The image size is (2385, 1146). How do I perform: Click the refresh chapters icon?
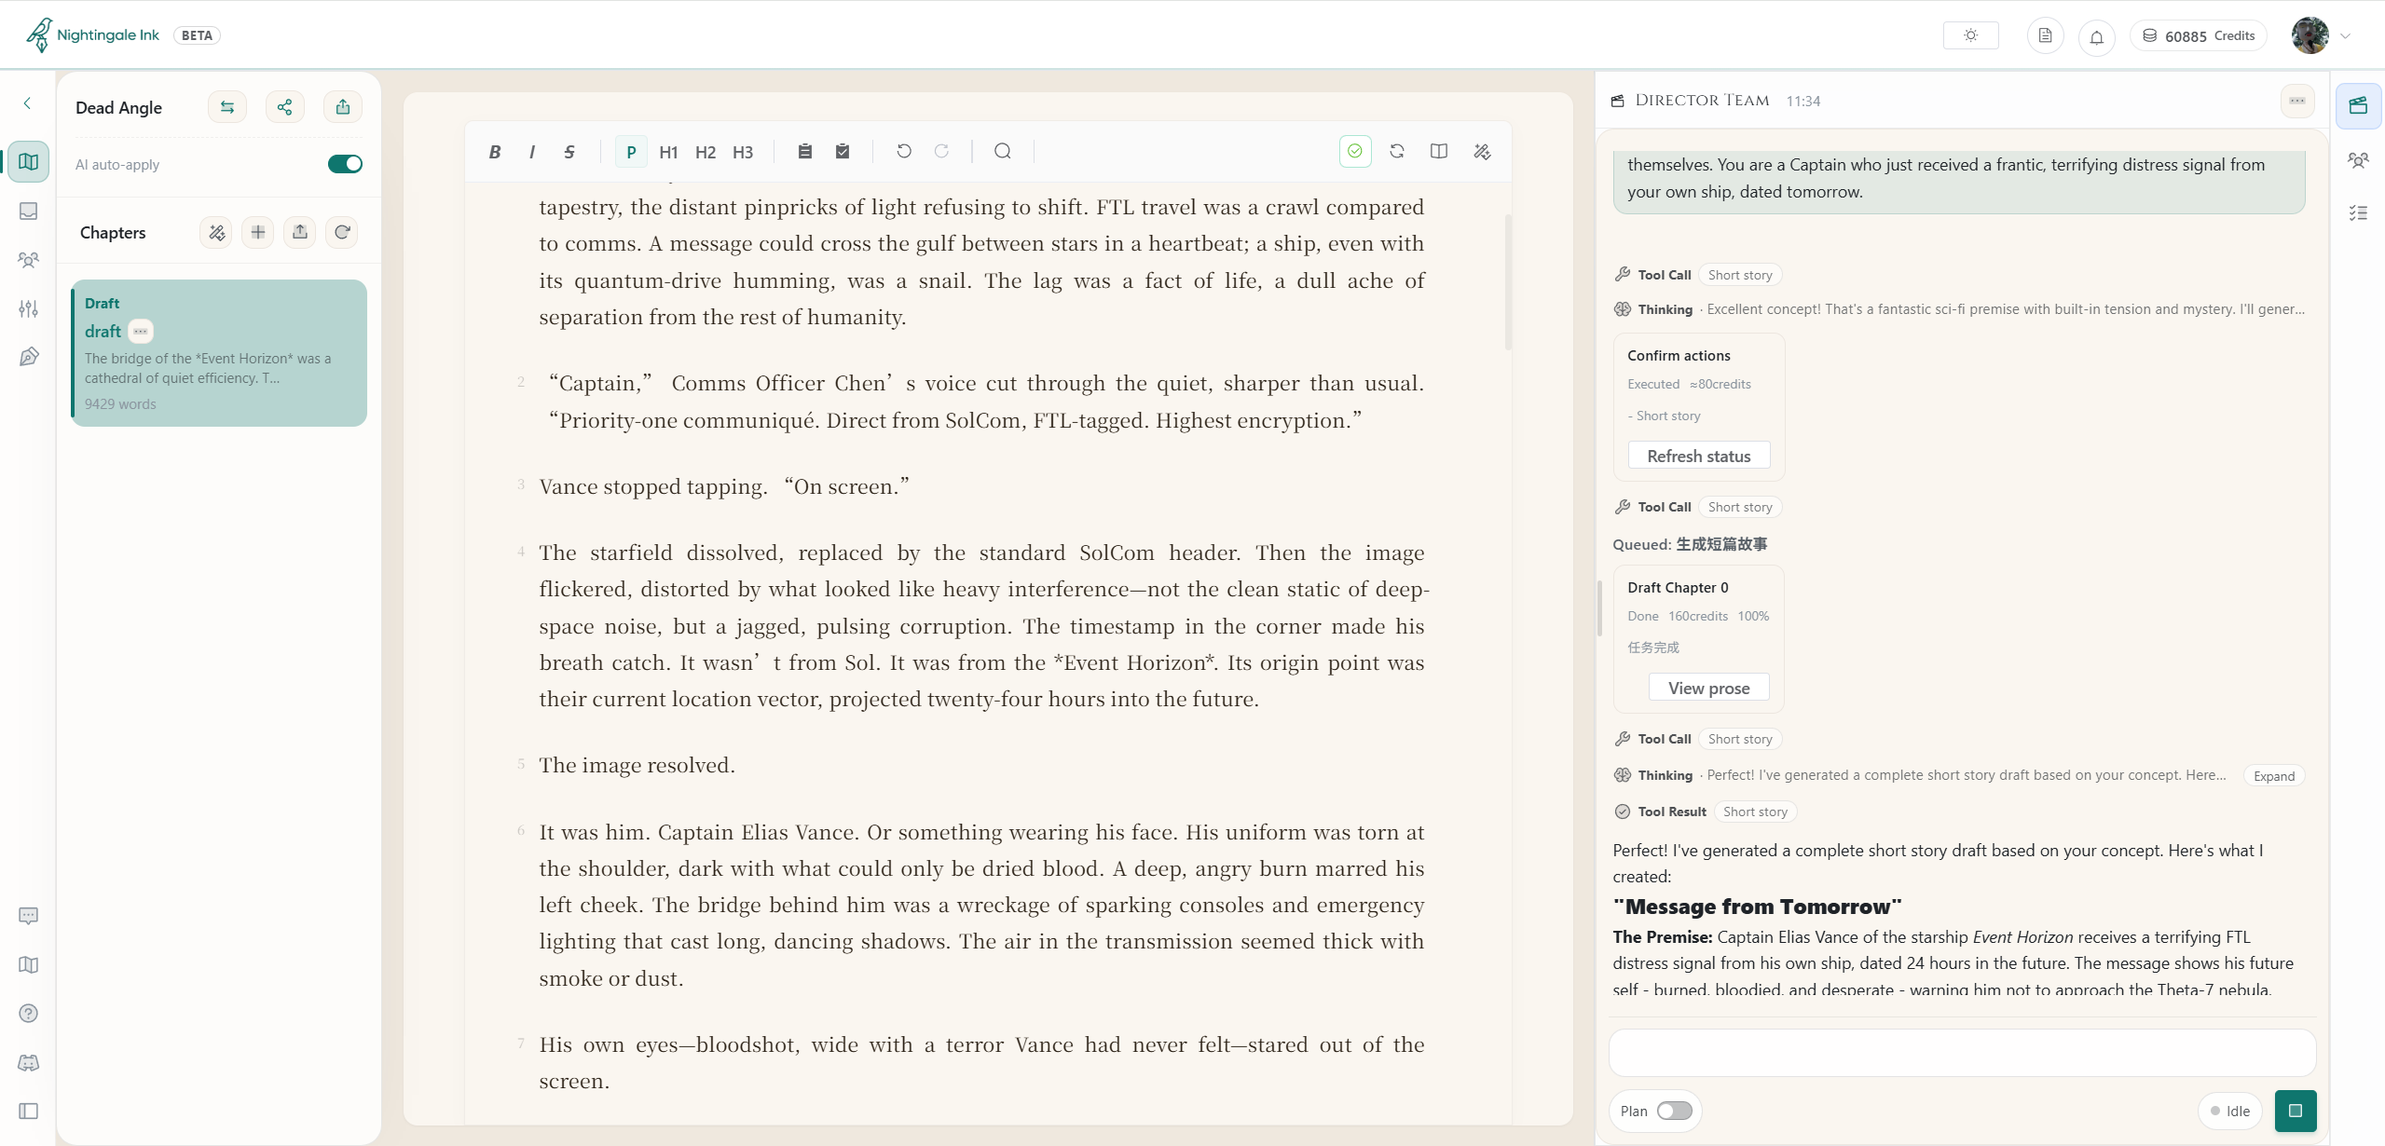tap(342, 232)
